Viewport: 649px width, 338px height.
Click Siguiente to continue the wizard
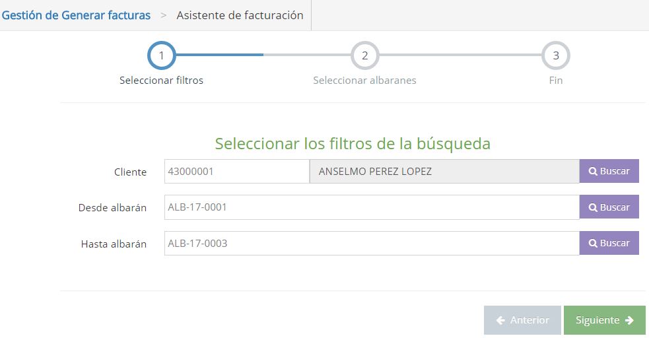click(604, 320)
